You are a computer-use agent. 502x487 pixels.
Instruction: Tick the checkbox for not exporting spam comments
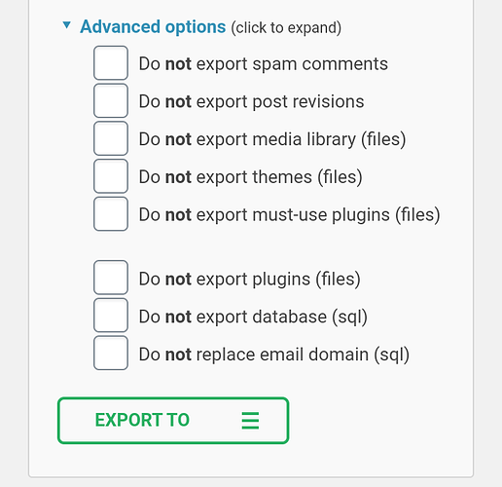pos(111,63)
